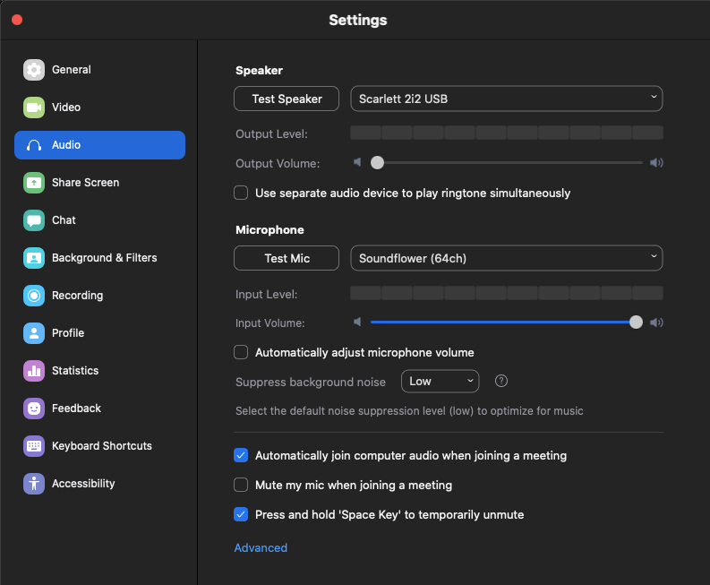Click the Statistics bar chart icon
The height and width of the screenshot is (585, 710).
pos(34,371)
